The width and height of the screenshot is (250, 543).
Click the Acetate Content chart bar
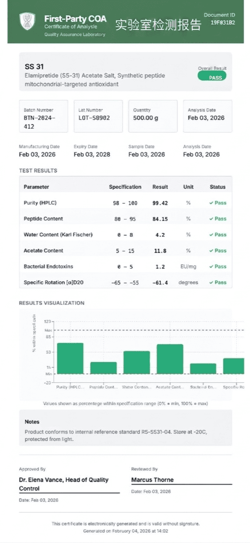[170, 359]
